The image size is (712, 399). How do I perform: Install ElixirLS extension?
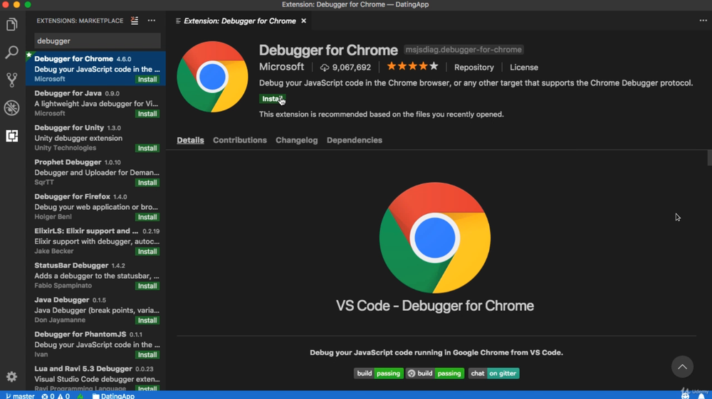click(147, 252)
